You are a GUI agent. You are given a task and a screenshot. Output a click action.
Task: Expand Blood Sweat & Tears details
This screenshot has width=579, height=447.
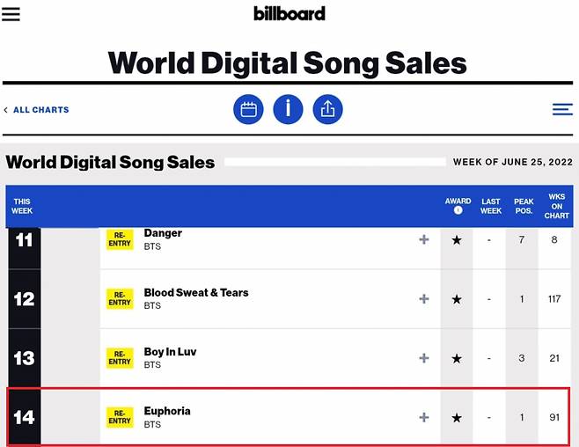(424, 299)
